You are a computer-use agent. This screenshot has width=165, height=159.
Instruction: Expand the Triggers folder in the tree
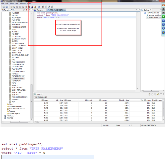tap(12, 111)
